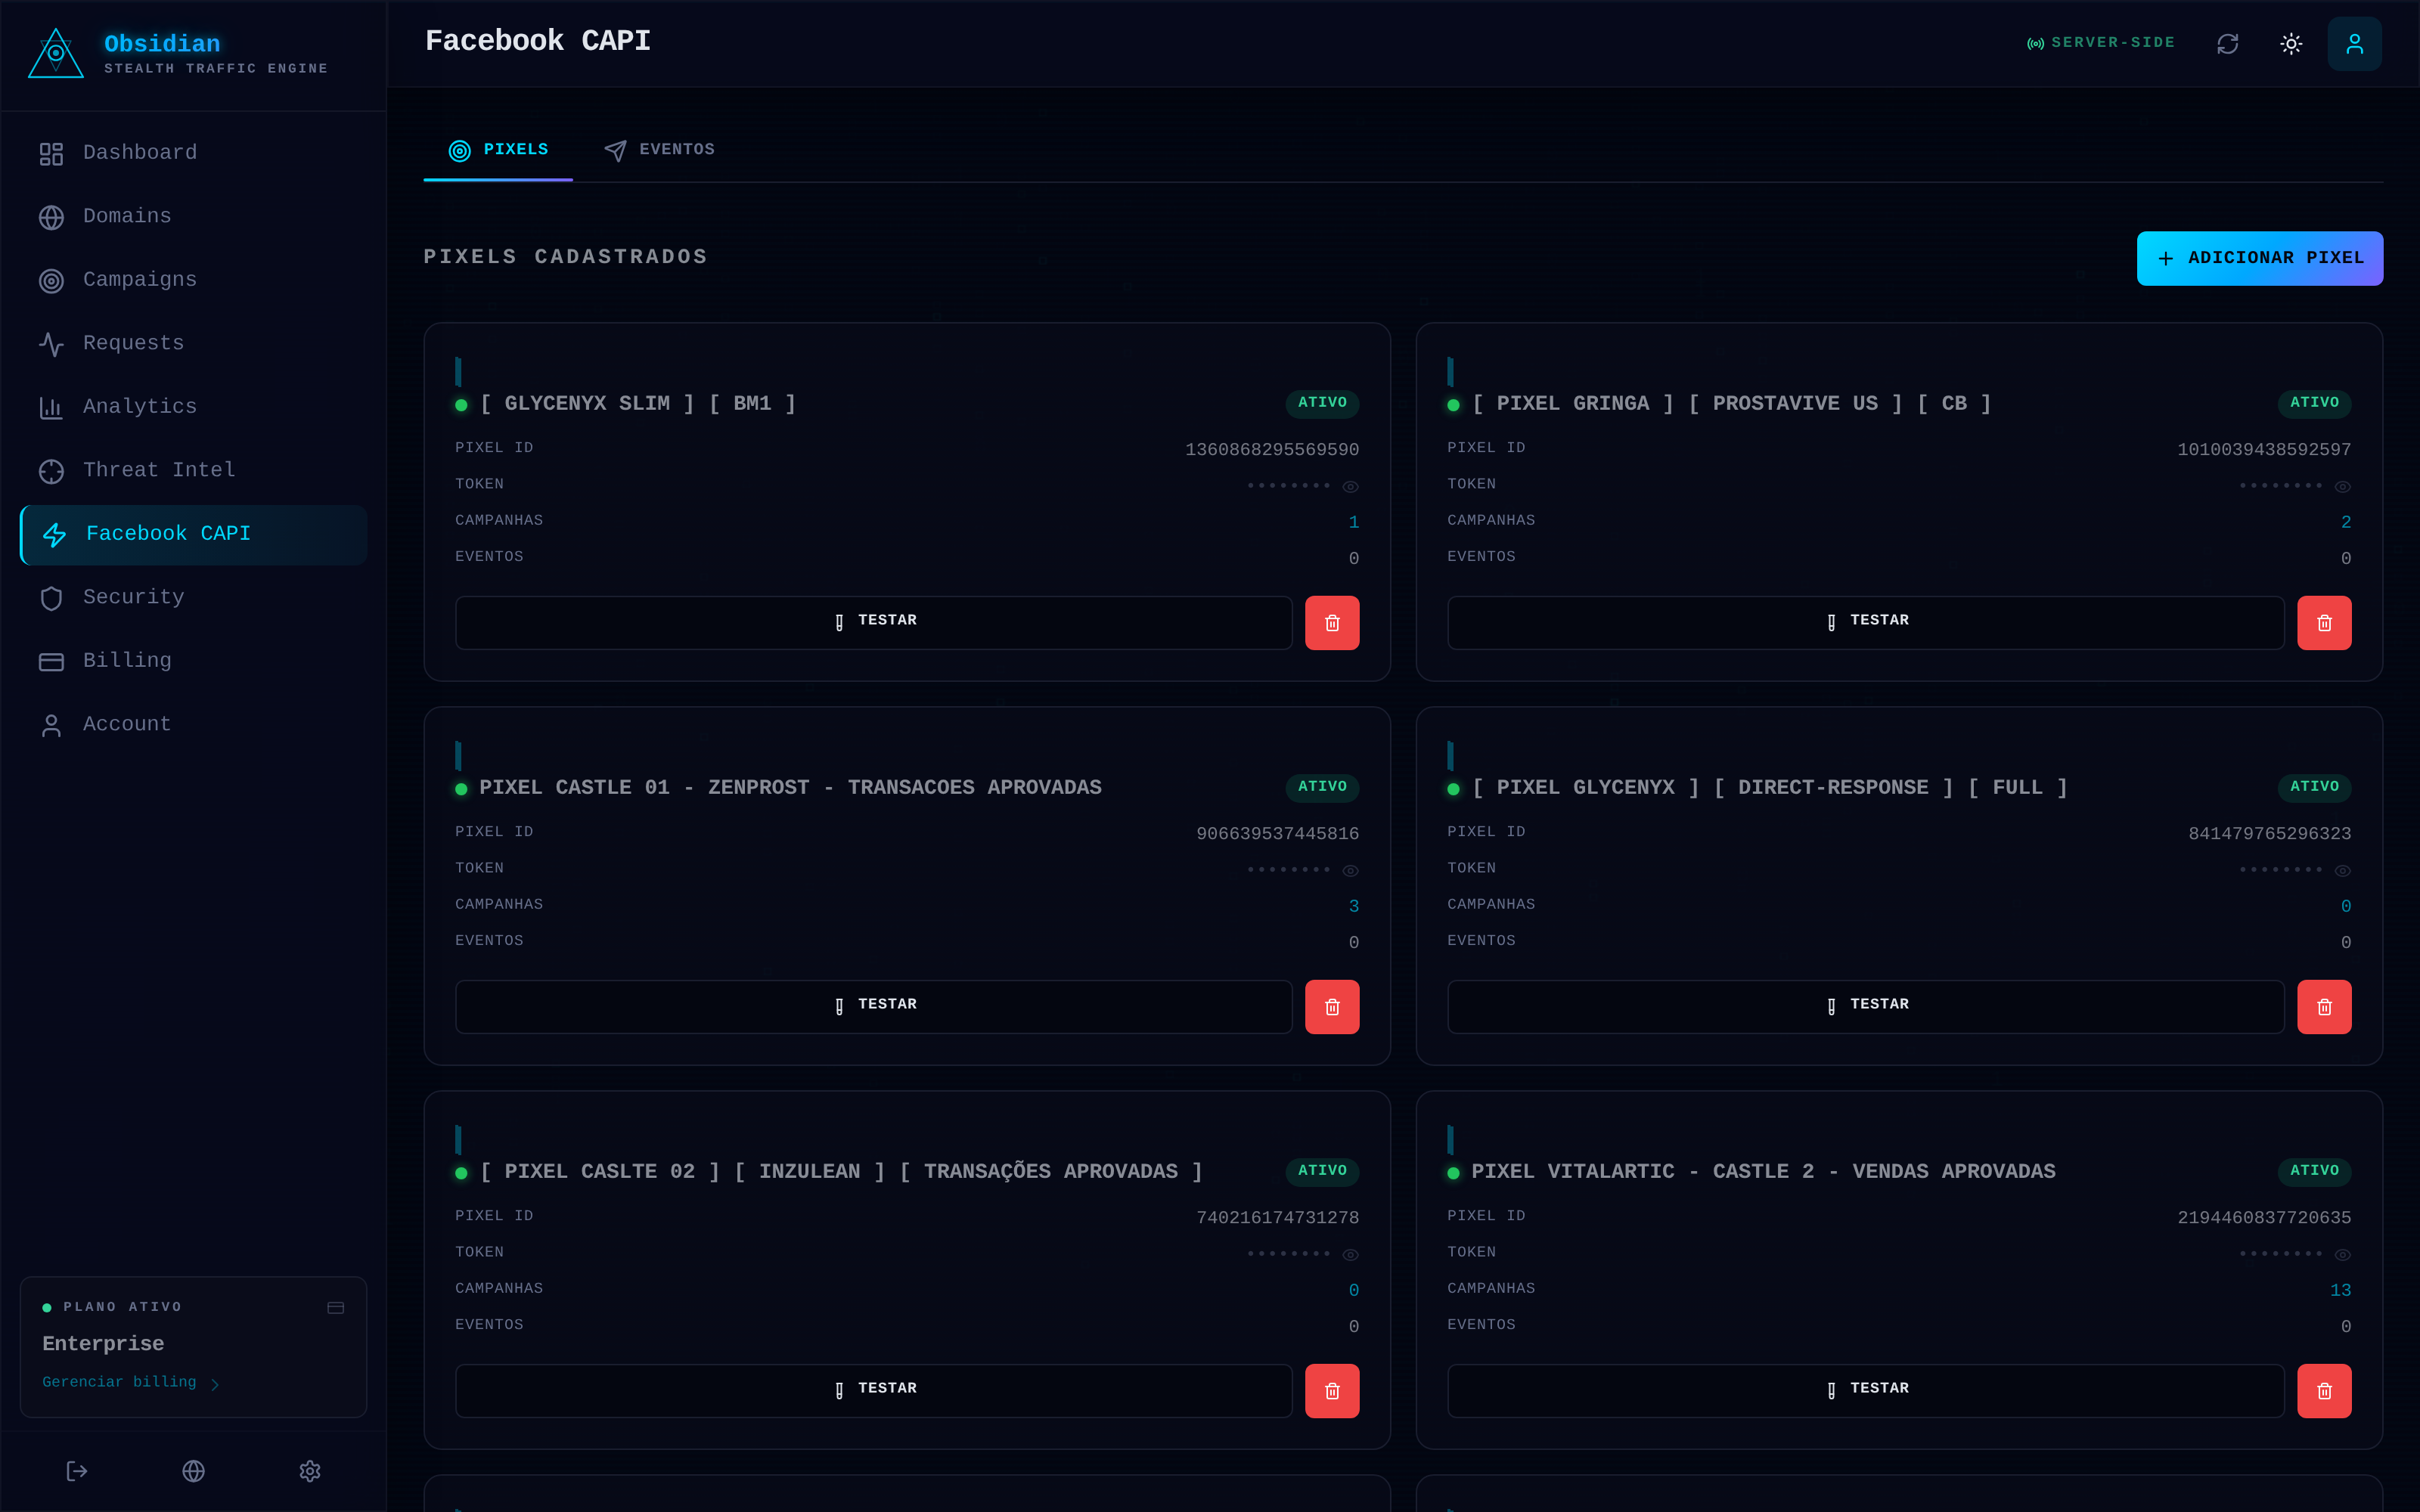Viewport: 2420px width, 1512px height.
Task: Click the Facebook CAPI page title
Action: (x=538, y=41)
